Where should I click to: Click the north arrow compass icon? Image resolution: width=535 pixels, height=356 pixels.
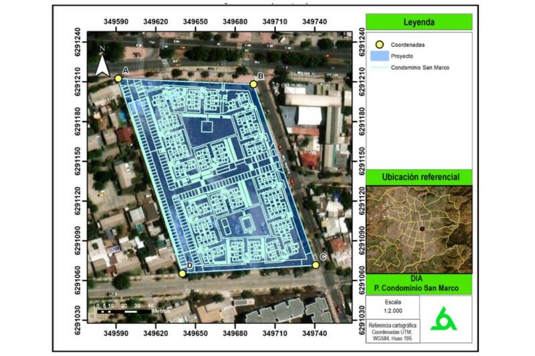102,64
